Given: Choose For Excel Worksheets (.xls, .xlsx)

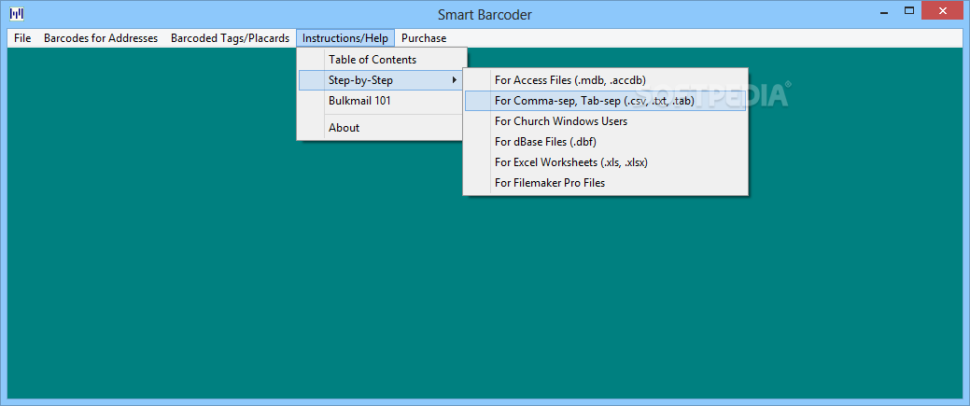Looking at the screenshot, I should 605,162.
